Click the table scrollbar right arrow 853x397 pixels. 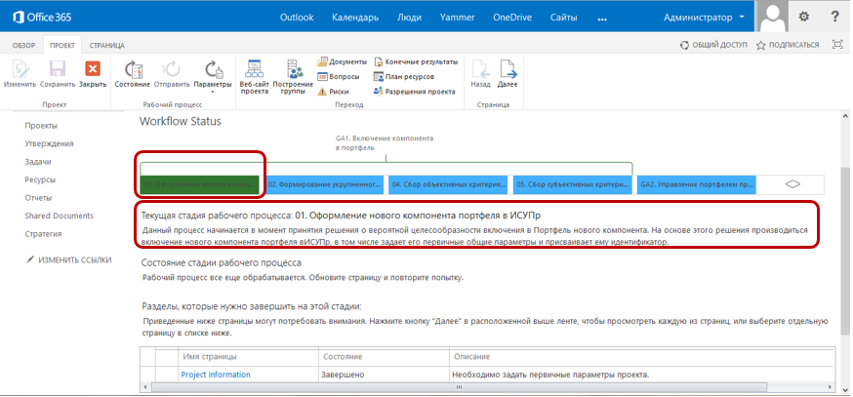click(x=830, y=386)
